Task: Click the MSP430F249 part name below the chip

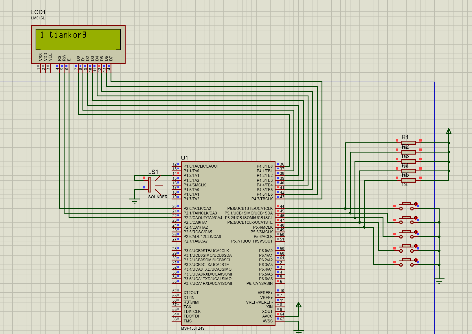Action: pos(192,328)
